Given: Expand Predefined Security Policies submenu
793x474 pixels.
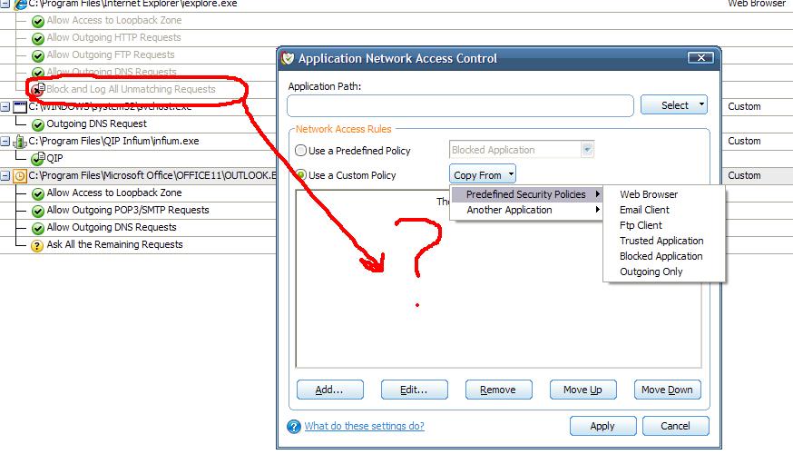Looking at the screenshot, I should (526, 194).
